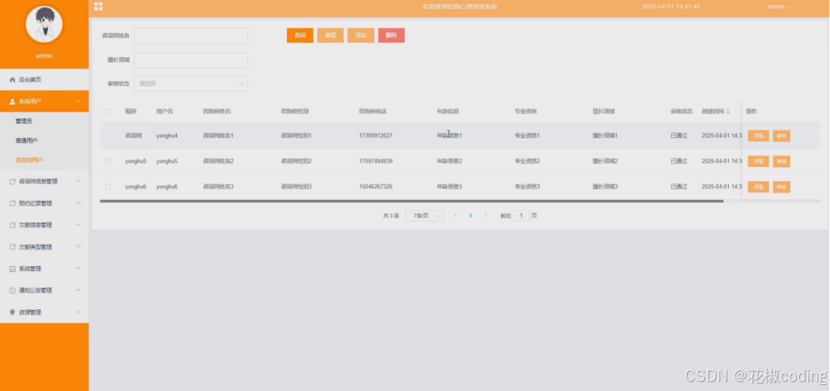Click the 重置 reset button
Image resolution: width=830 pixels, height=391 pixels.
[x=331, y=35]
